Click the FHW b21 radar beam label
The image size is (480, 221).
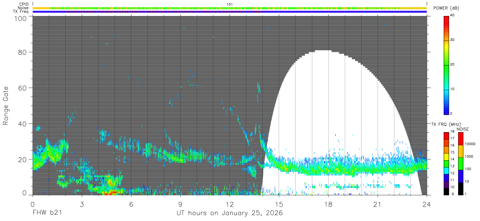47,213
